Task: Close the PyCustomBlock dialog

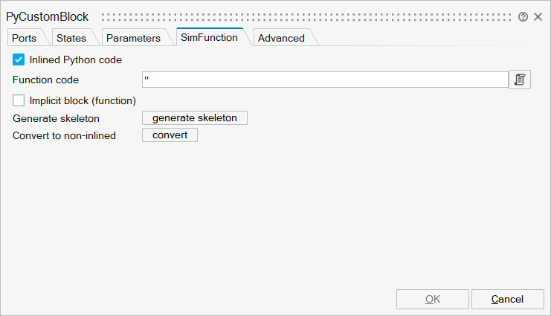Action: (538, 16)
